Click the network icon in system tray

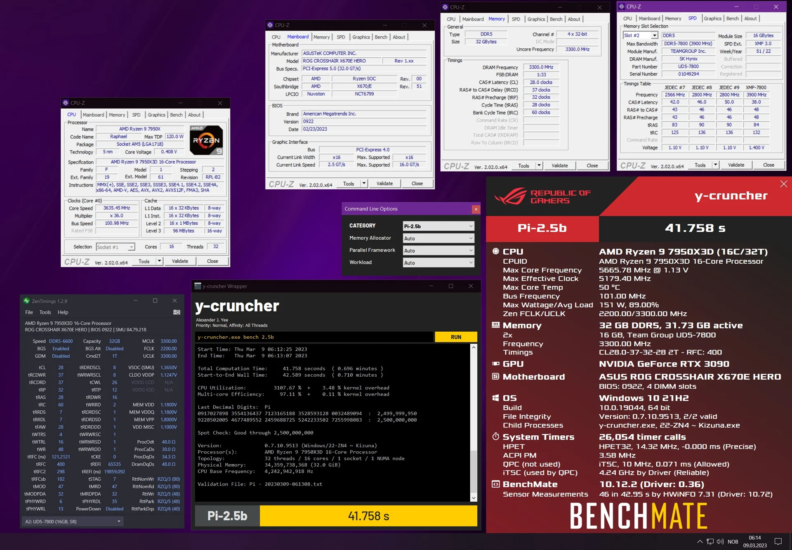710,541
